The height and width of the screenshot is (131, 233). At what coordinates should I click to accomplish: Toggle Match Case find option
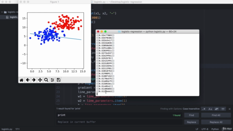[x=210, y=109]
